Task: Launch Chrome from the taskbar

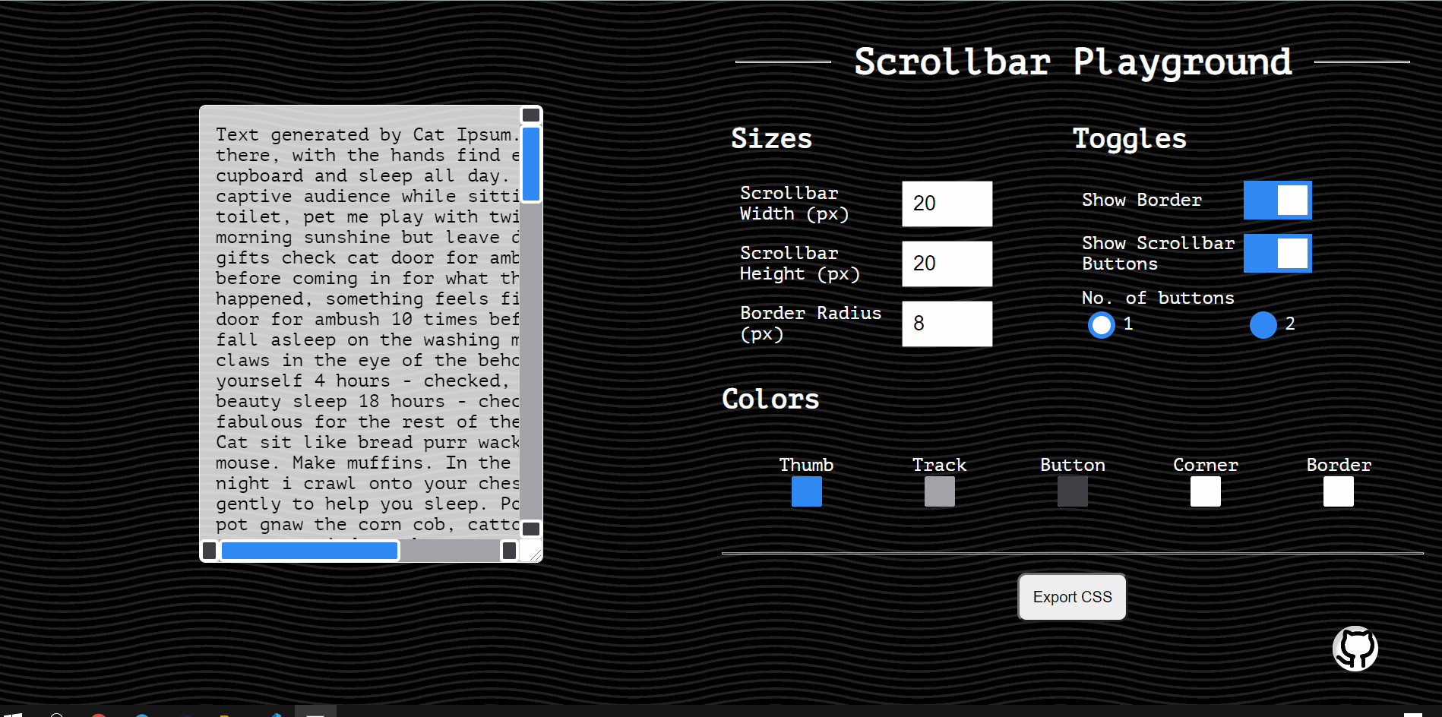Action: tap(101, 714)
